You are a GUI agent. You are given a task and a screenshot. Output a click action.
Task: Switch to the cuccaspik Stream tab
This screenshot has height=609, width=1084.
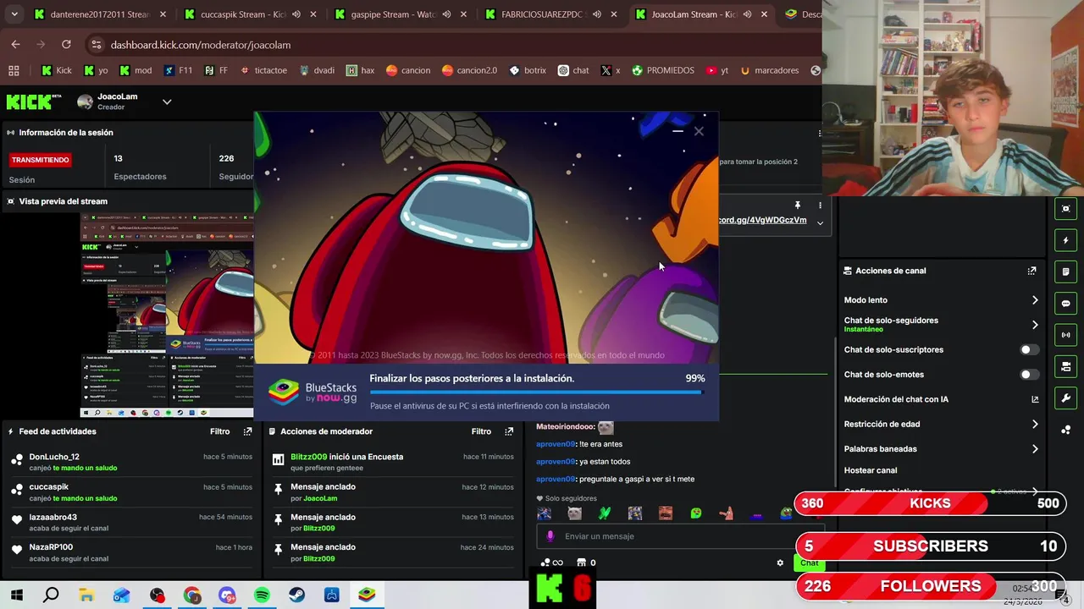242,14
